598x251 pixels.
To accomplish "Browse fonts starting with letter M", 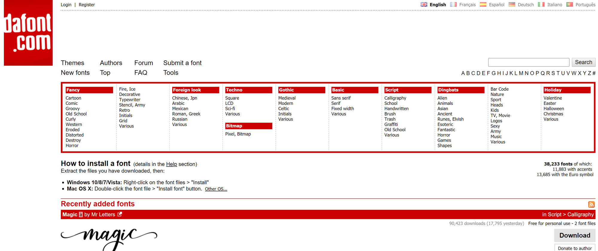I will coord(521,73).
